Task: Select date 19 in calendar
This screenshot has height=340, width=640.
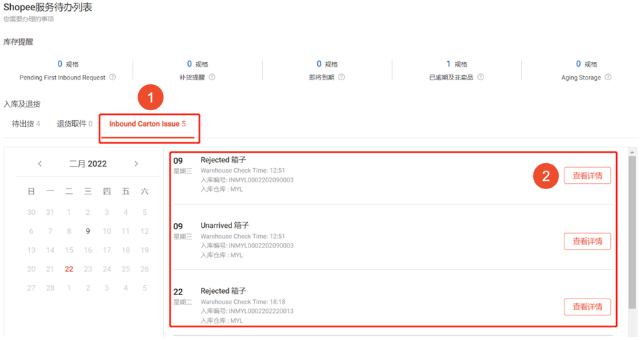Action: (x=144, y=250)
